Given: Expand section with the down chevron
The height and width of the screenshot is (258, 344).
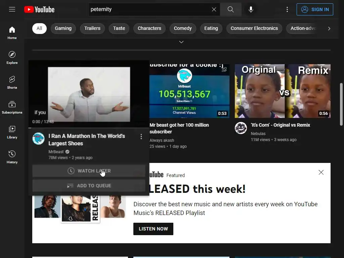Looking at the screenshot, I should [181, 42].
